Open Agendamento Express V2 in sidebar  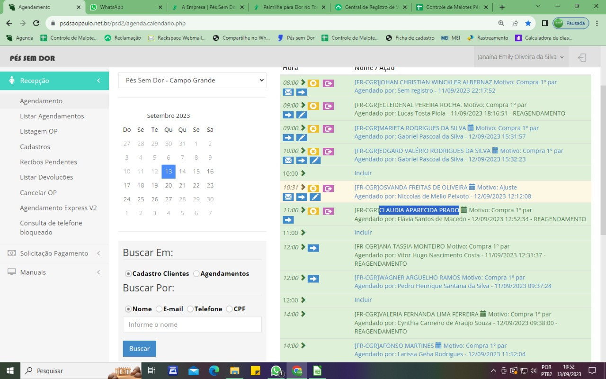(58, 208)
